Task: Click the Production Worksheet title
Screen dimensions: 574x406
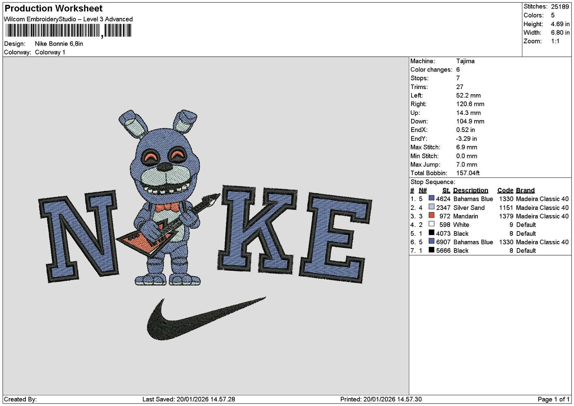Action: point(54,8)
